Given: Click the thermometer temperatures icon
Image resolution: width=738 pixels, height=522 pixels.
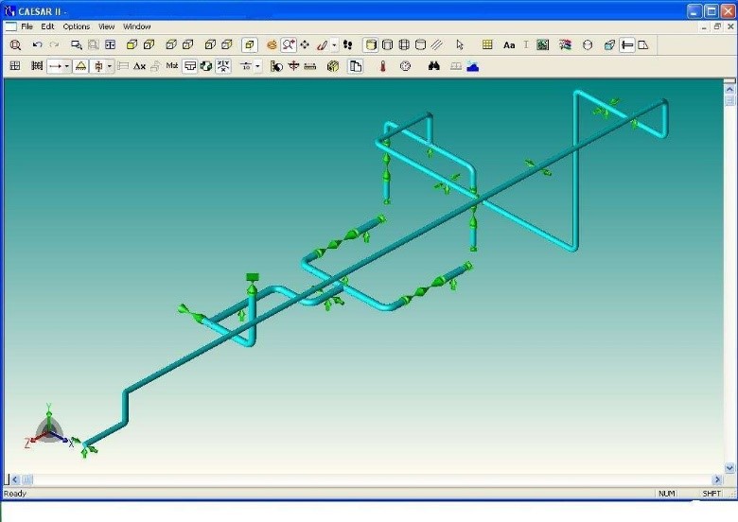Looking at the screenshot, I should click(383, 66).
